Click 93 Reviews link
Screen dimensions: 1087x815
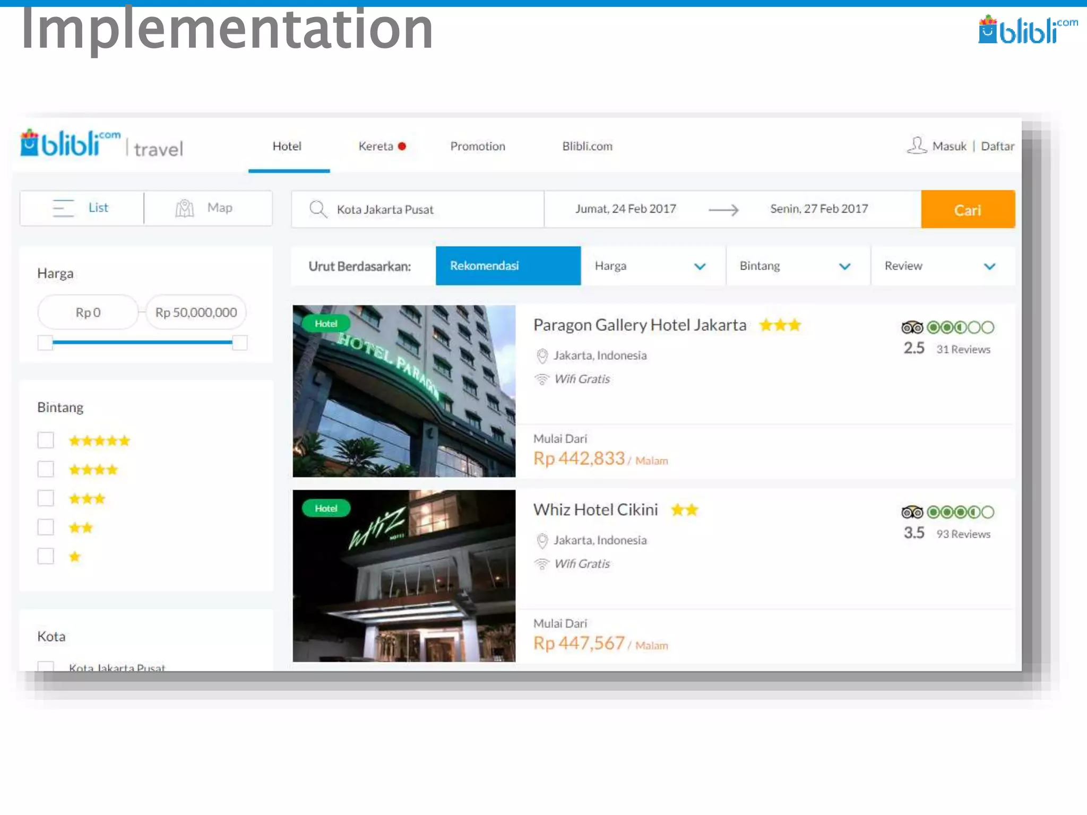[x=963, y=534]
